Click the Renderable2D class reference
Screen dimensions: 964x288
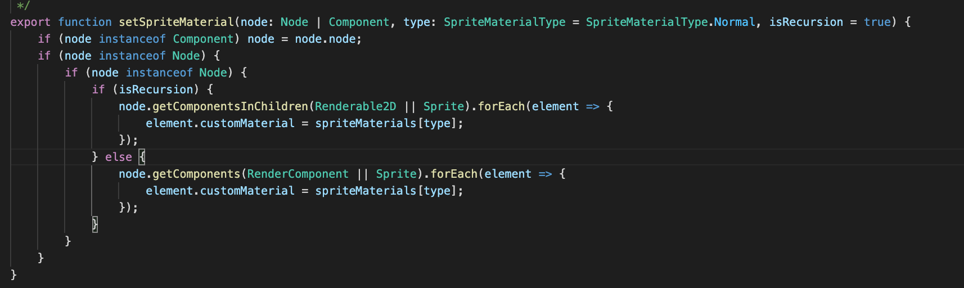tap(355, 106)
